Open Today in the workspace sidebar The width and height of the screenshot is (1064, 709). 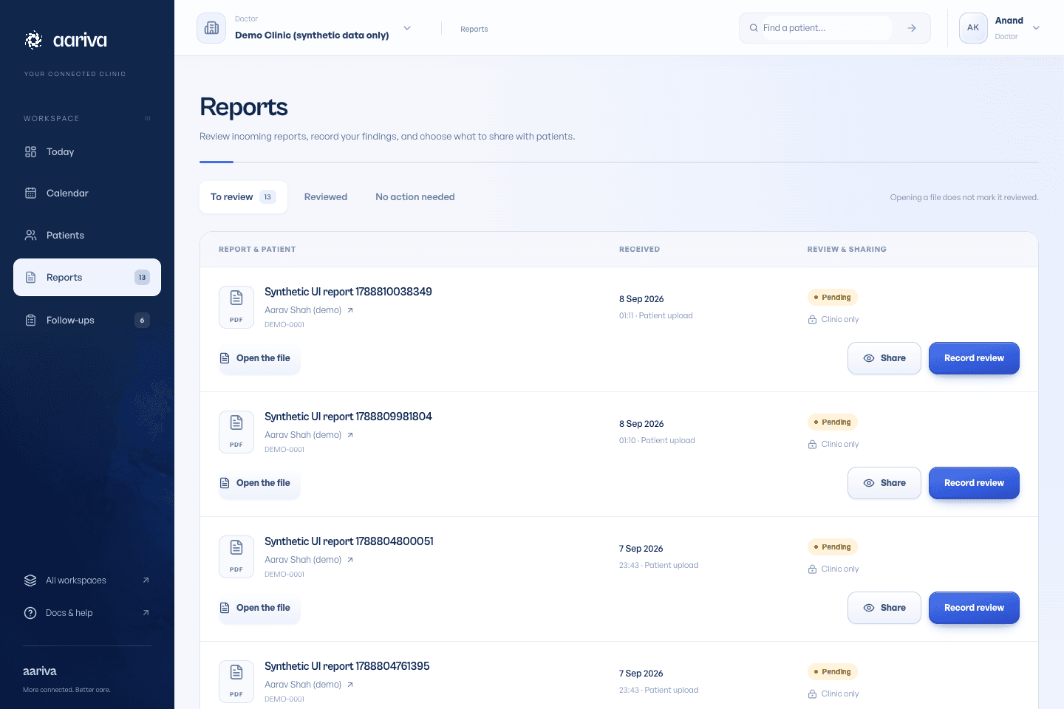(x=87, y=151)
